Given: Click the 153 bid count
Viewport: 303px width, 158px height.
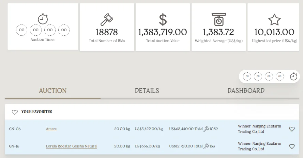Looking at the screenshot, I should click(212, 146).
